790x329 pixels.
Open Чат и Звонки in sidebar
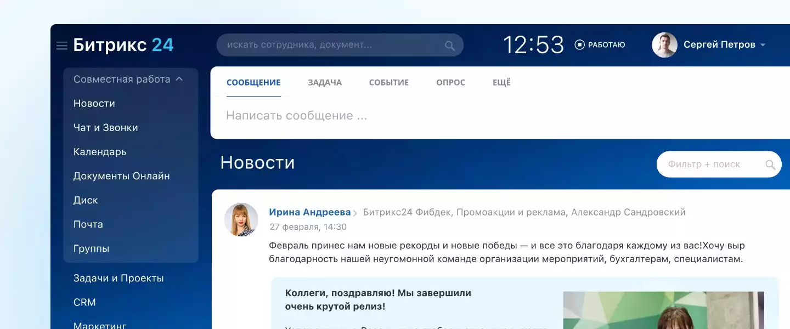point(105,128)
